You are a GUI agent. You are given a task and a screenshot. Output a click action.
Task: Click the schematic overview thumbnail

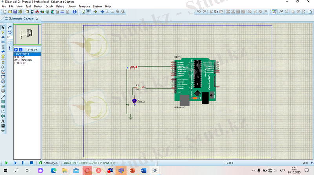(x=27, y=34)
